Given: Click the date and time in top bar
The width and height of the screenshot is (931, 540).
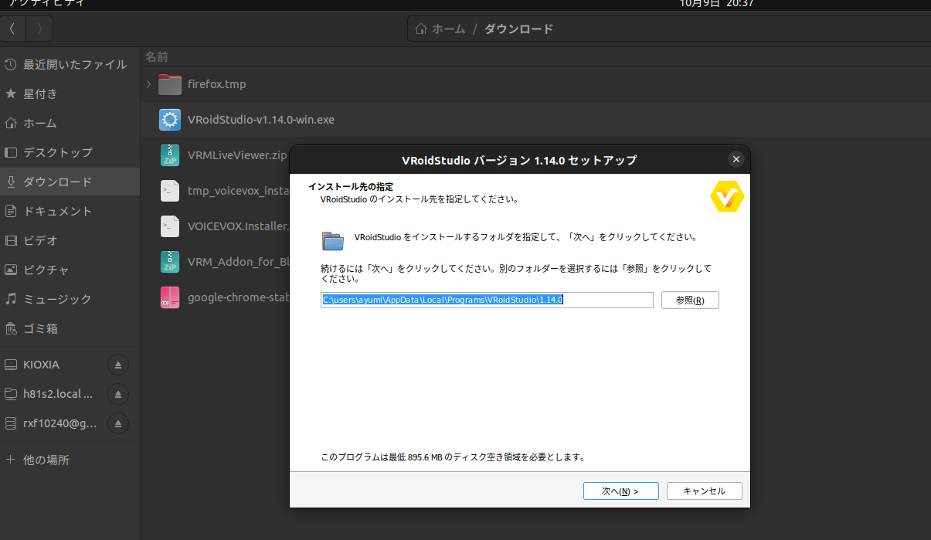Looking at the screenshot, I should pyautogui.click(x=716, y=3).
